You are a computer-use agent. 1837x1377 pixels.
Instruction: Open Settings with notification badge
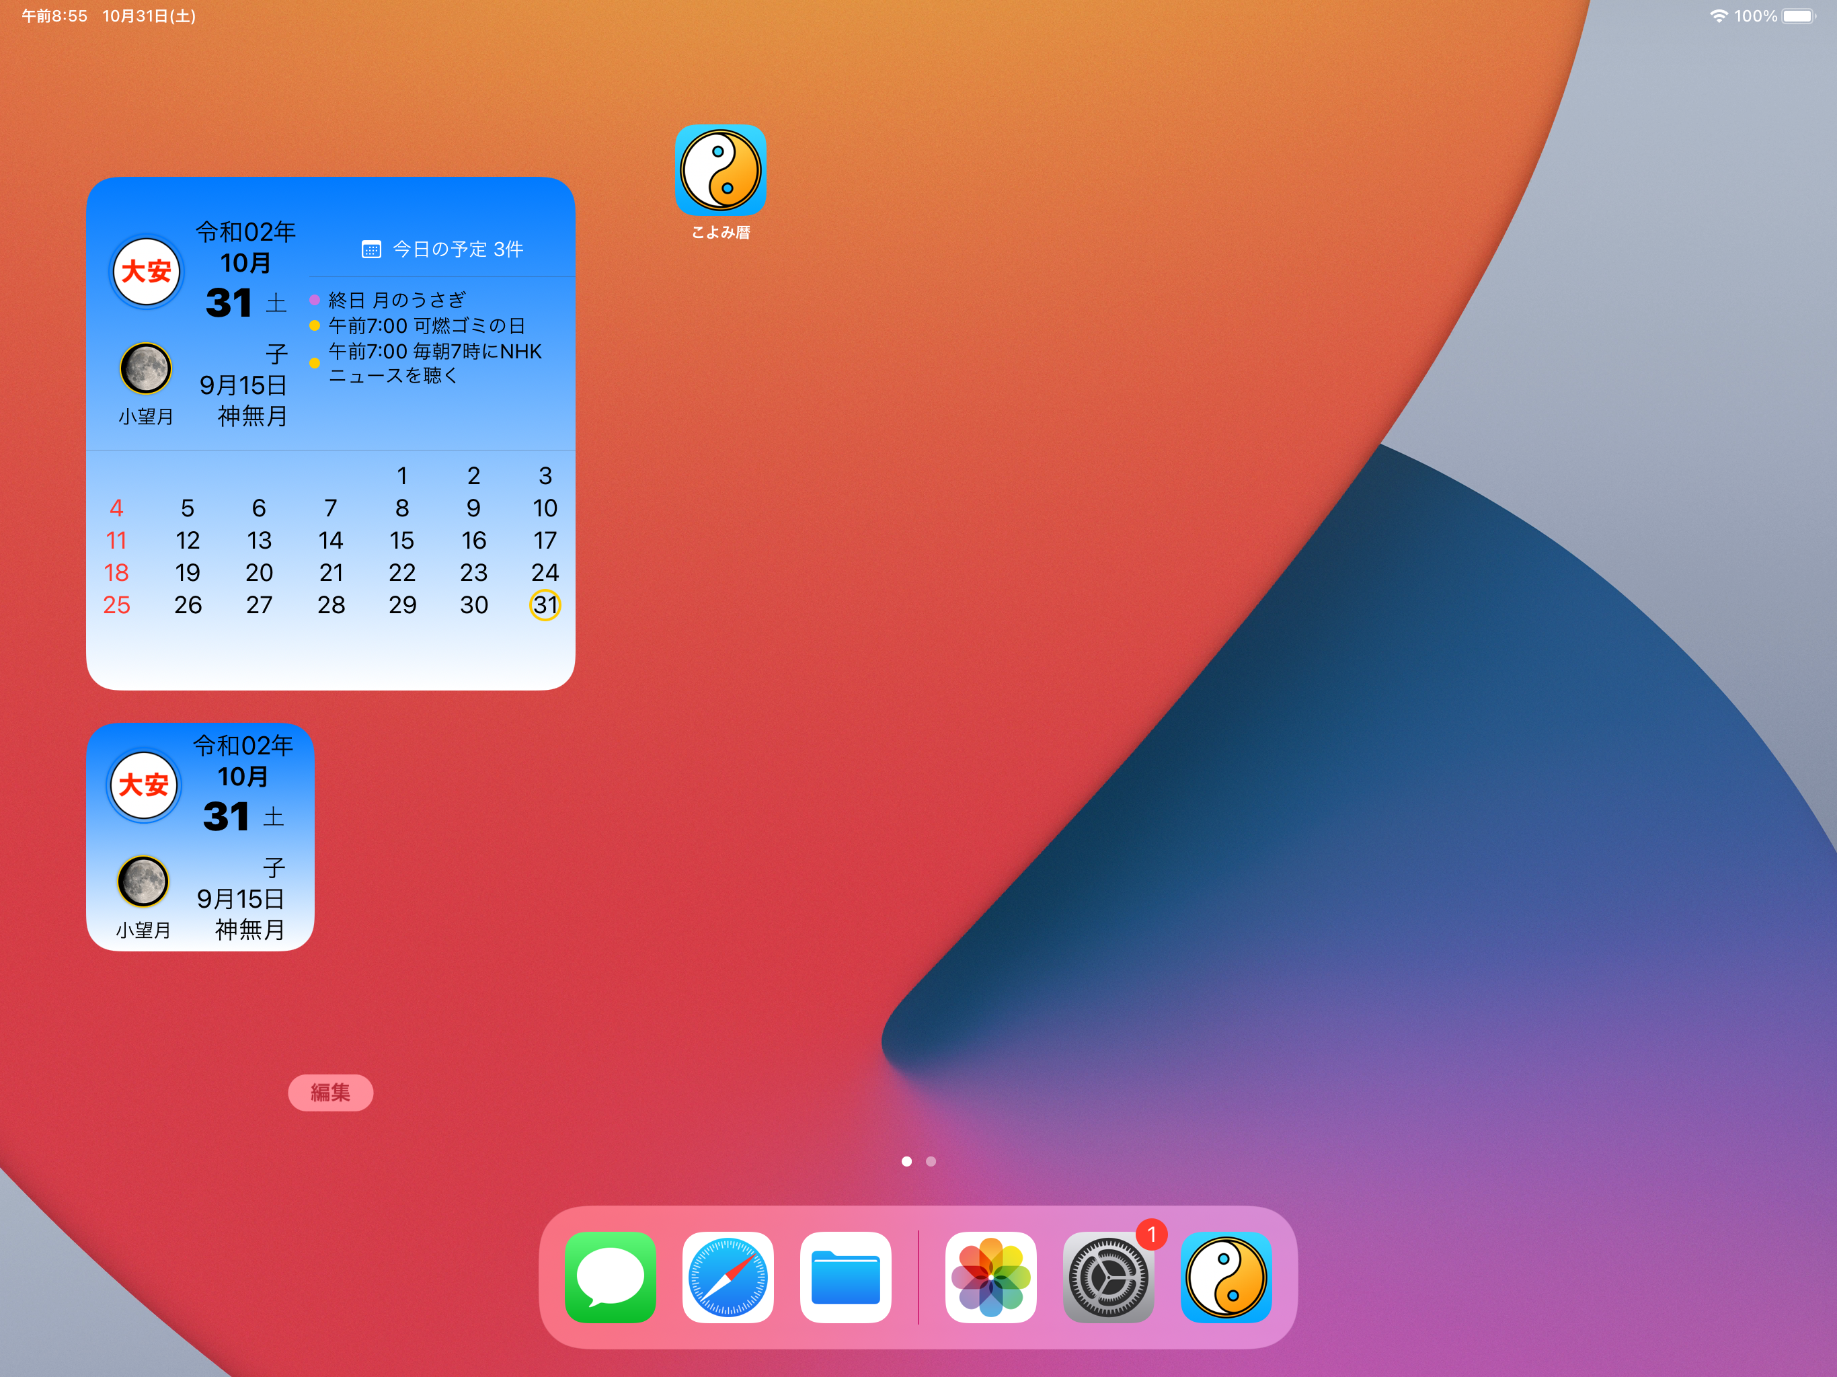pyautogui.click(x=1108, y=1277)
